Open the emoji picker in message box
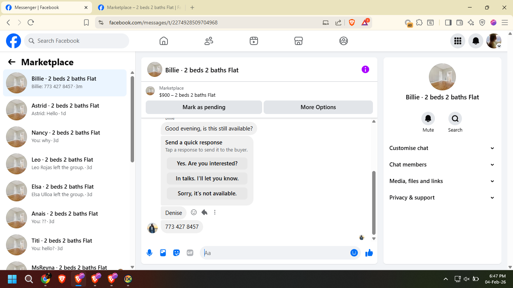Image resolution: width=513 pixels, height=288 pixels. [x=354, y=253]
